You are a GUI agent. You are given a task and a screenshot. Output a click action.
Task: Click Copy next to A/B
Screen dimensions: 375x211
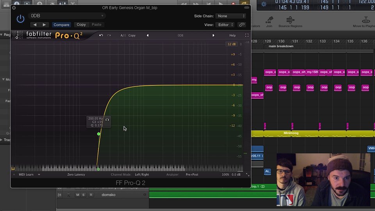[x=132, y=36]
